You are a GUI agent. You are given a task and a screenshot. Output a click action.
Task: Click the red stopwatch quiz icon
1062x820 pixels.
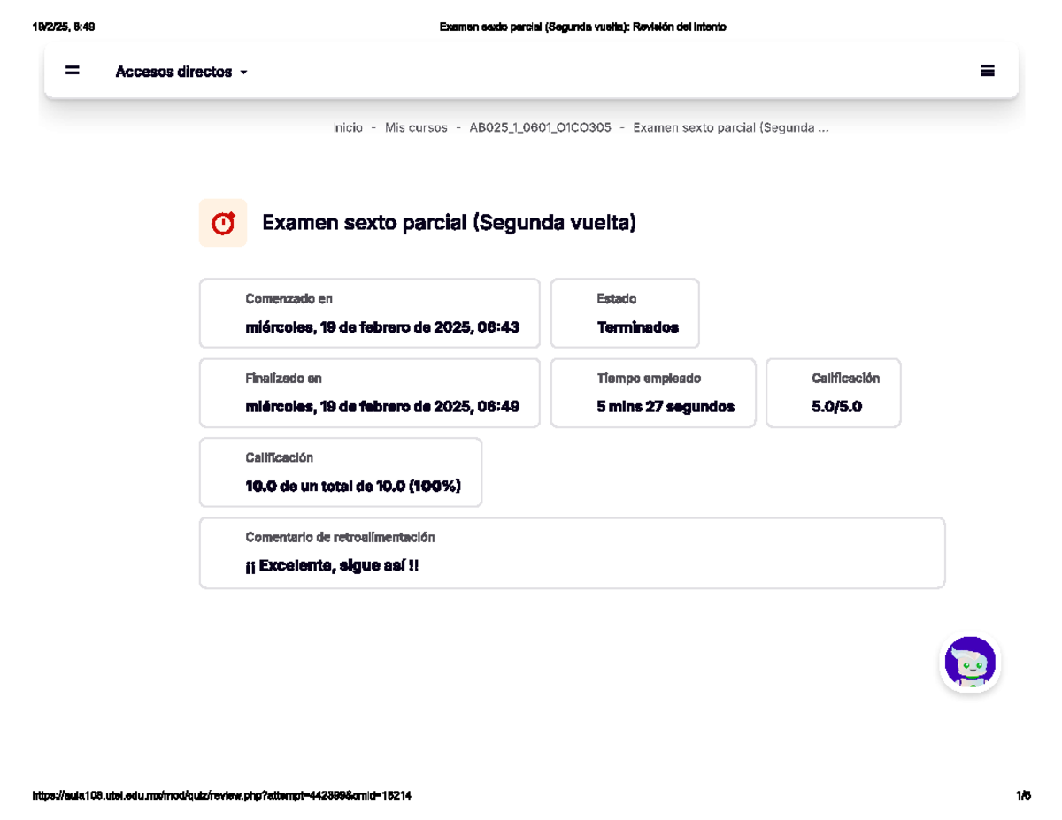(x=223, y=222)
